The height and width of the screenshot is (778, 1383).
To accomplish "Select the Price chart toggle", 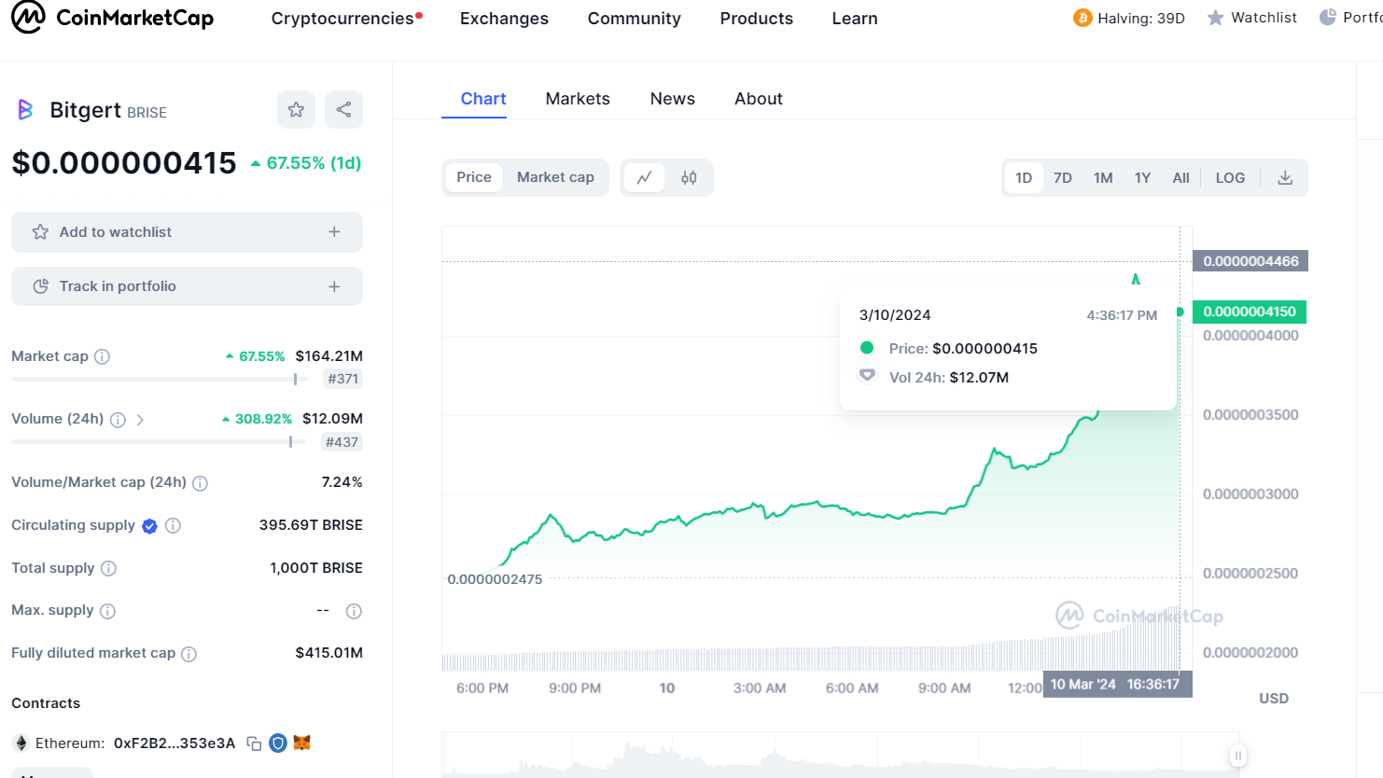I will [474, 177].
